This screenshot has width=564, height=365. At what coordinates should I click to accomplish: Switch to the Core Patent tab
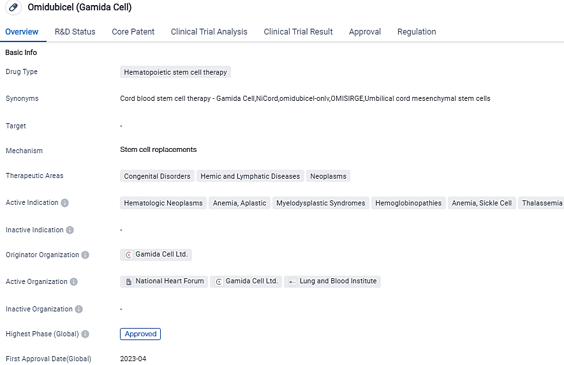133,32
